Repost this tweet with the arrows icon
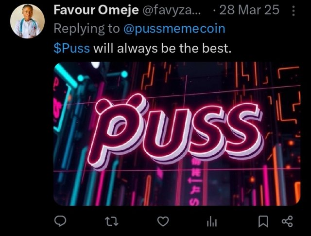The height and width of the screenshot is (236, 311). coord(111,221)
